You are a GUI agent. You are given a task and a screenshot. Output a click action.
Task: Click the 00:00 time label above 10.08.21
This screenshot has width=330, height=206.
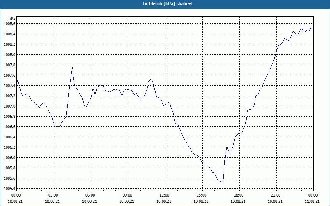coord(16,195)
